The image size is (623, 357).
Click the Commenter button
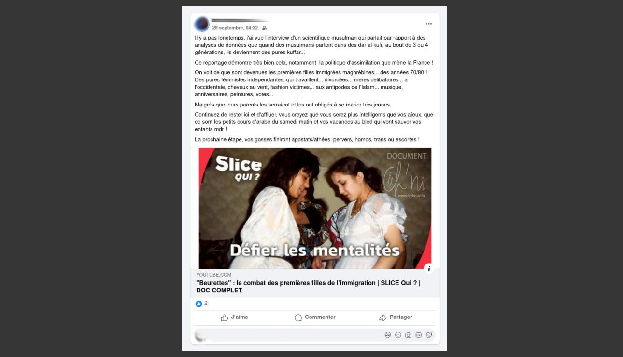[315, 317]
